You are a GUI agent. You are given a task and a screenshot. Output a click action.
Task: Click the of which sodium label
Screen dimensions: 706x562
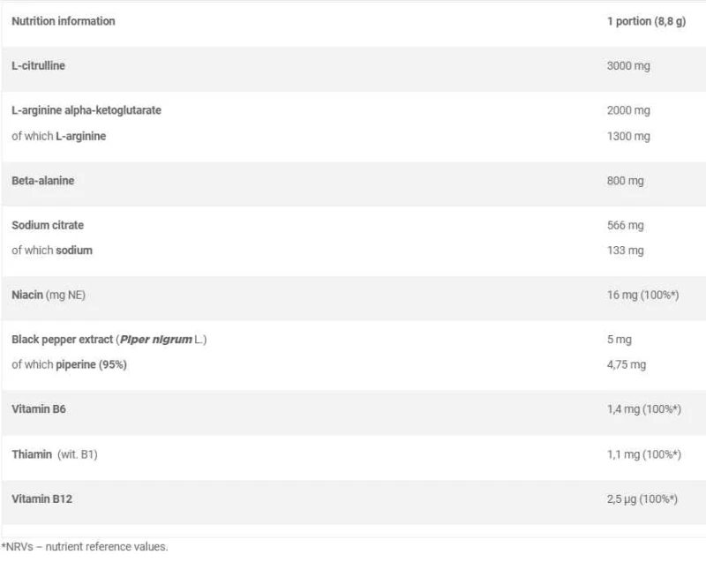click(52, 250)
